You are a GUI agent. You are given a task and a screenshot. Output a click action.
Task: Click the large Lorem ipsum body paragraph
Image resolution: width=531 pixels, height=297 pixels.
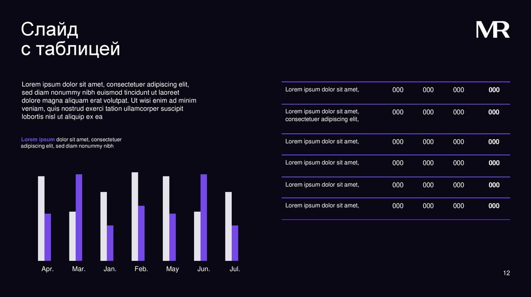(x=109, y=100)
